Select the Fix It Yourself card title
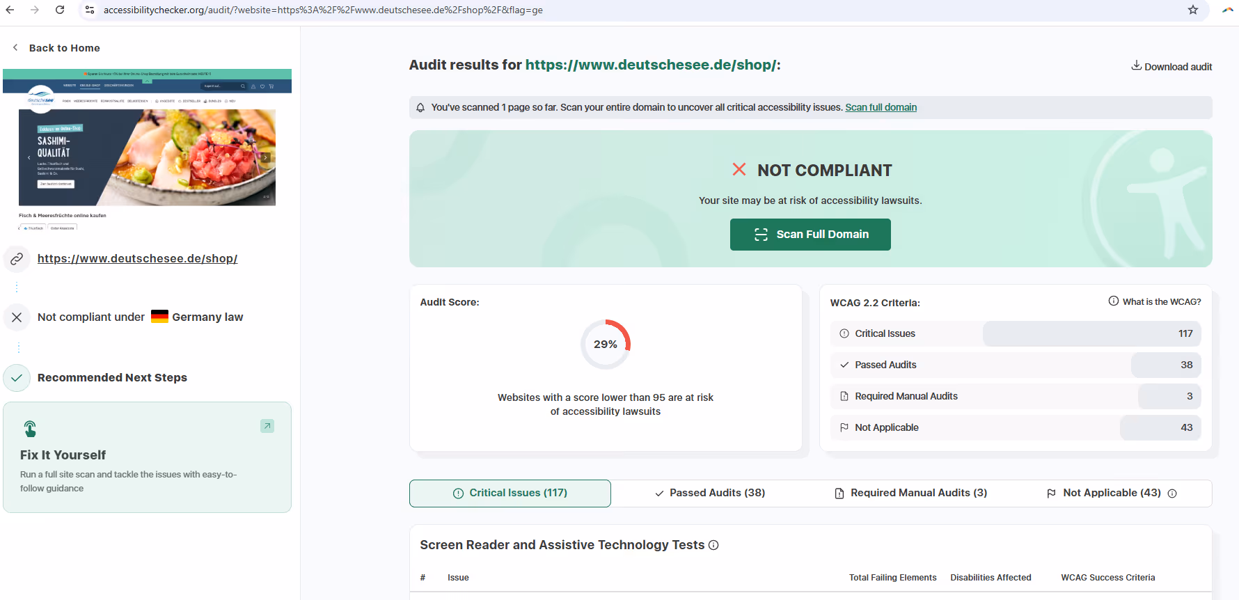The height and width of the screenshot is (600, 1239). tap(63, 455)
